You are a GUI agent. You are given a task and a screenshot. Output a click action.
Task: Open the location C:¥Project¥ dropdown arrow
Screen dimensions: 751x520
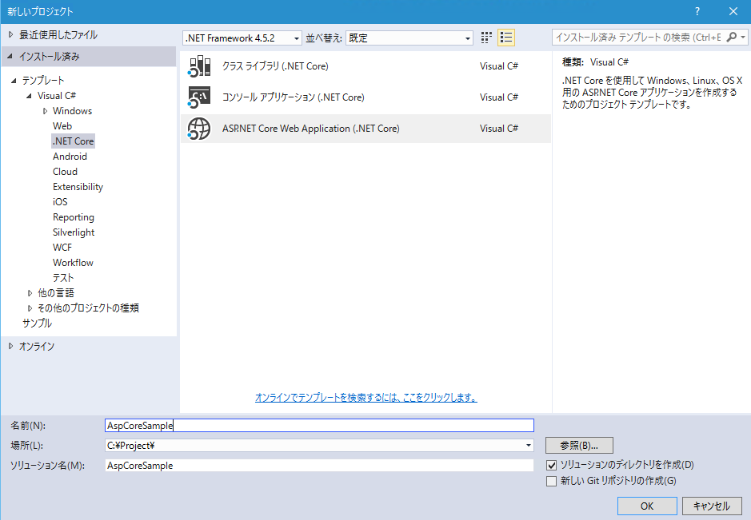point(529,446)
